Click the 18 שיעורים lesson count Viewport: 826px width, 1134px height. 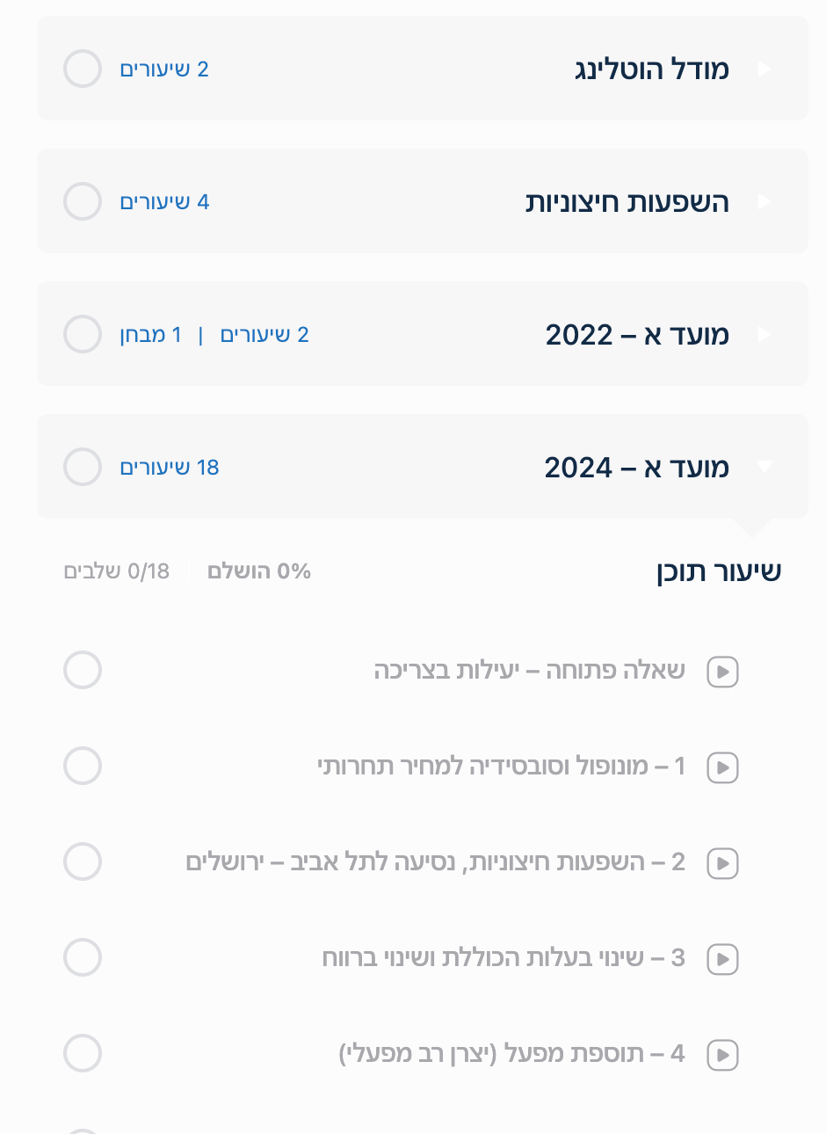point(170,468)
